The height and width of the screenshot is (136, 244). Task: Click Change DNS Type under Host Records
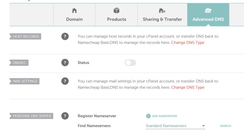click(x=188, y=43)
